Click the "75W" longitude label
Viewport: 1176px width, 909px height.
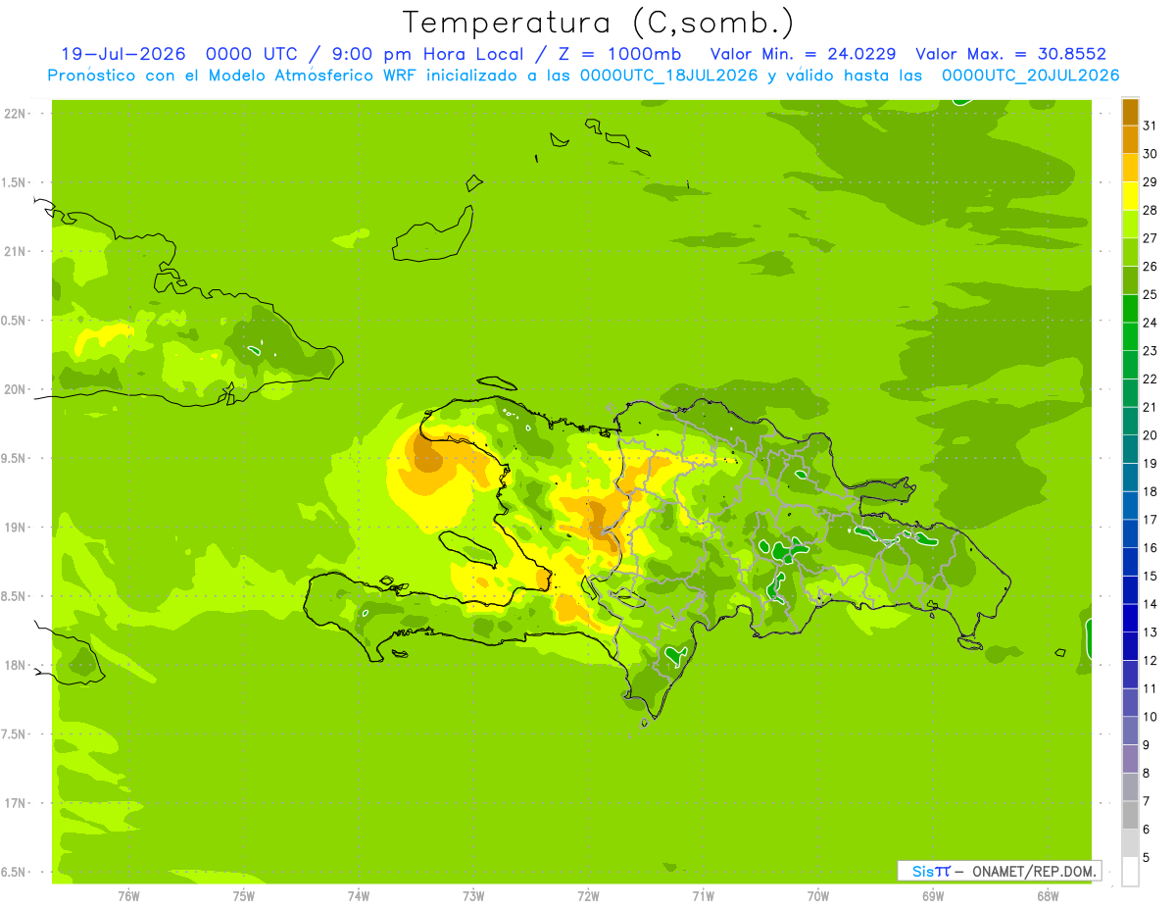click(x=243, y=896)
